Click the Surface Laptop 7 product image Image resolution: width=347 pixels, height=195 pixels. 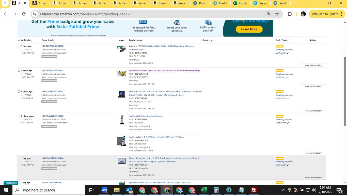coord(122,94)
